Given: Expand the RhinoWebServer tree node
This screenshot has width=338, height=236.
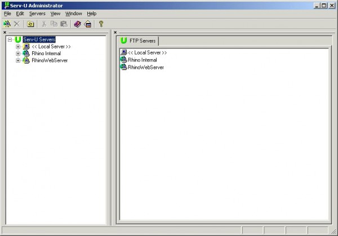Looking at the screenshot, I should [x=18, y=61].
